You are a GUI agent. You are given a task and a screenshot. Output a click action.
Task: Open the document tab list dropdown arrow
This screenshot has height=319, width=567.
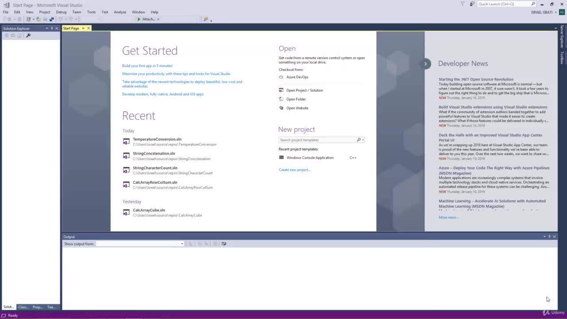click(x=555, y=28)
